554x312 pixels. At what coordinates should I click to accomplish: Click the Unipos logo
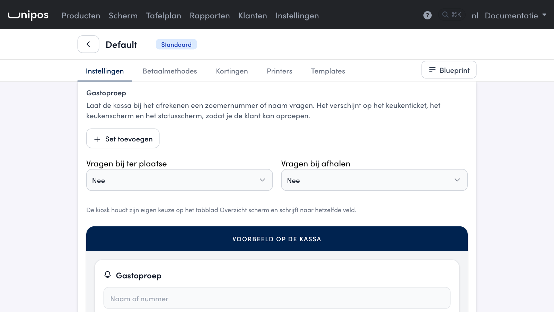28,15
